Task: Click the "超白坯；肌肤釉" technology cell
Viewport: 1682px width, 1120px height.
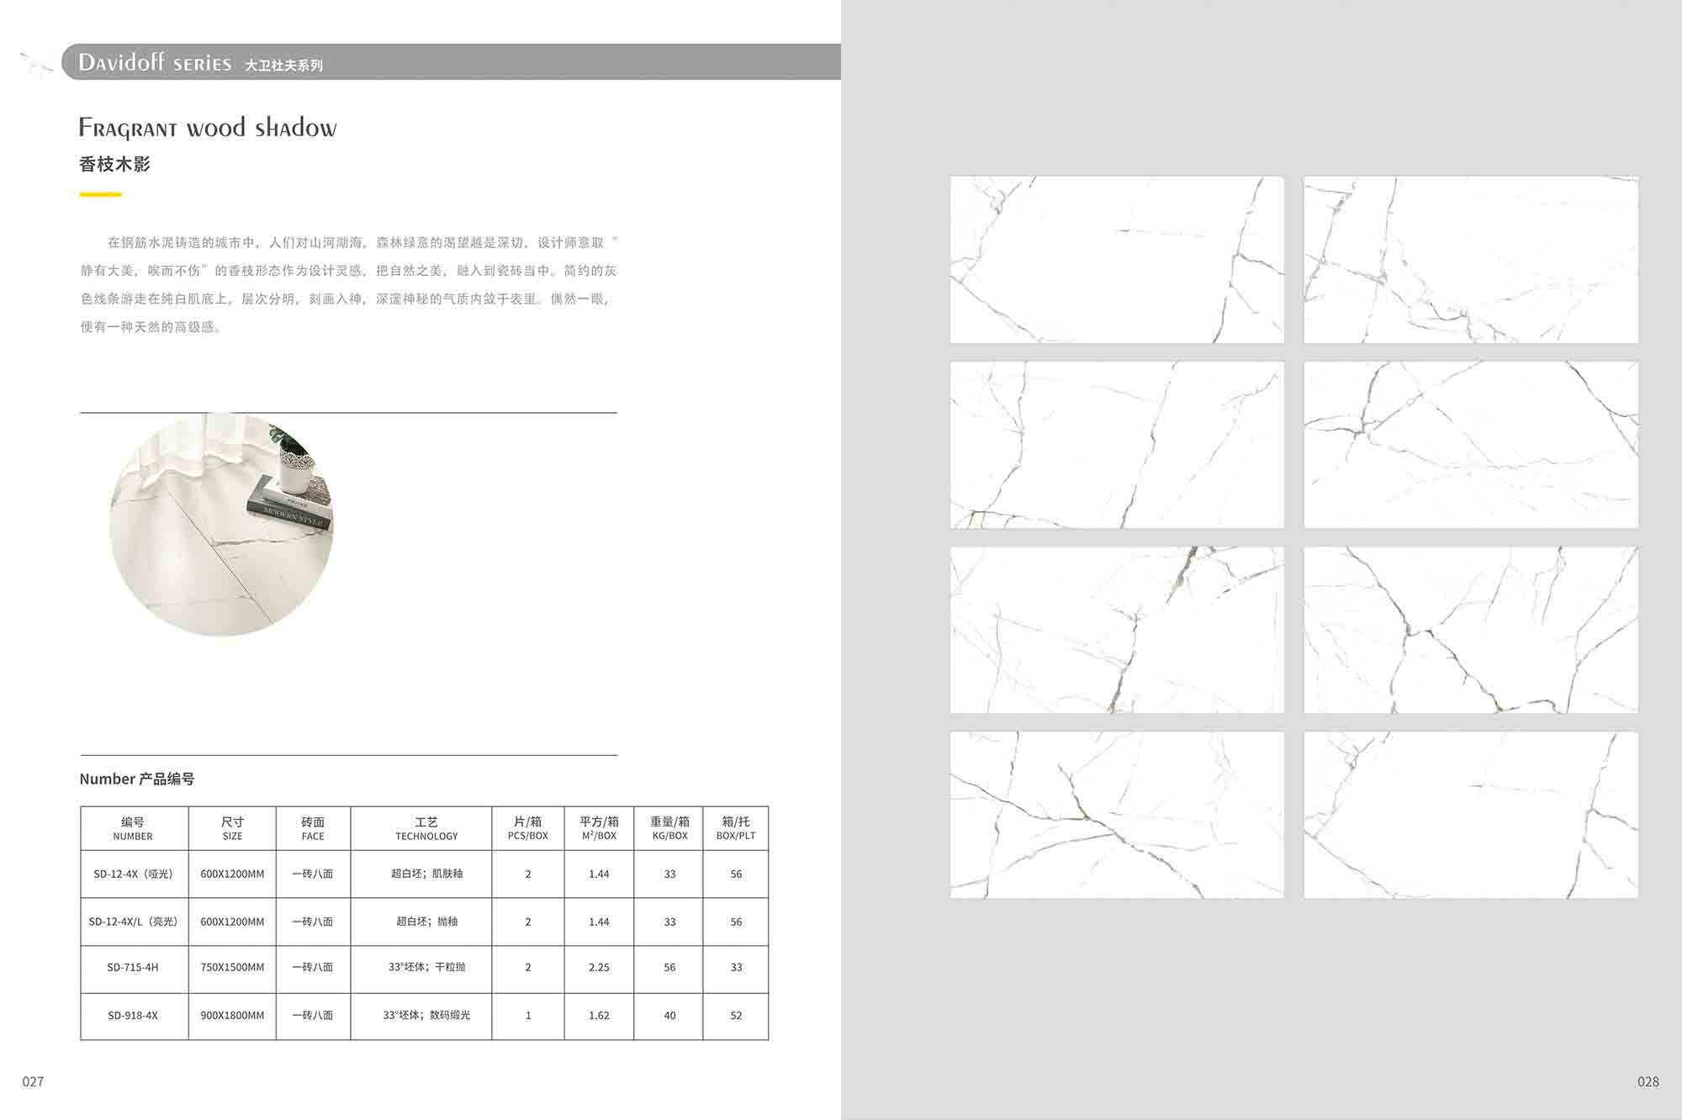Action: point(426,874)
